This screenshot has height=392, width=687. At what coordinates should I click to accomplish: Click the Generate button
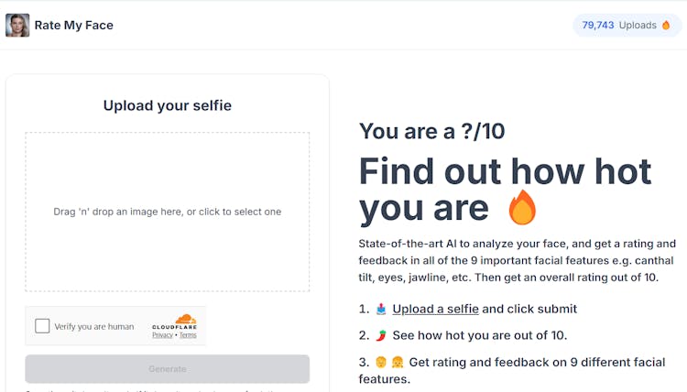click(168, 369)
